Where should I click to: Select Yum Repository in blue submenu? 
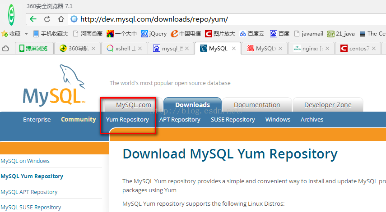[127, 119]
